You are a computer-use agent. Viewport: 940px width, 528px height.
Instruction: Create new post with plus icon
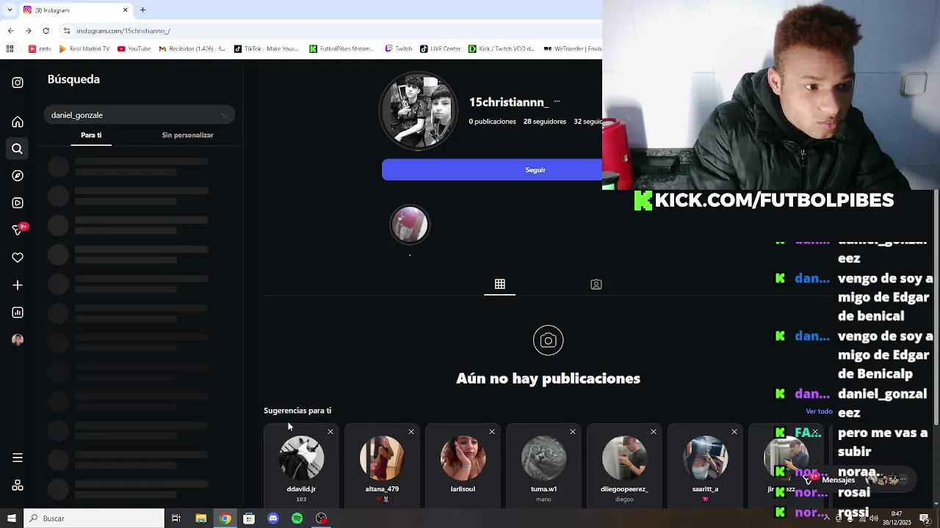18,285
